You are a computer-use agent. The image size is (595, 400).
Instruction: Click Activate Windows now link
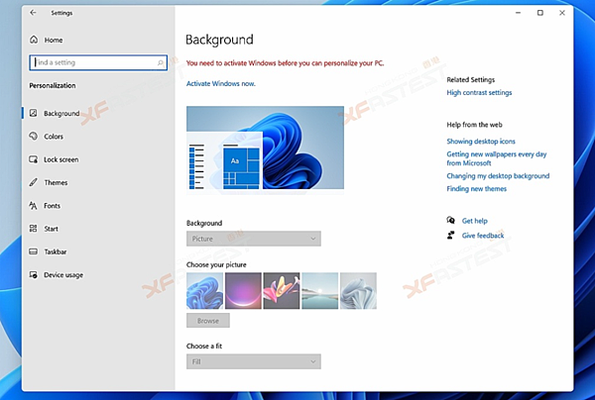pyautogui.click(x=221, y=84)
